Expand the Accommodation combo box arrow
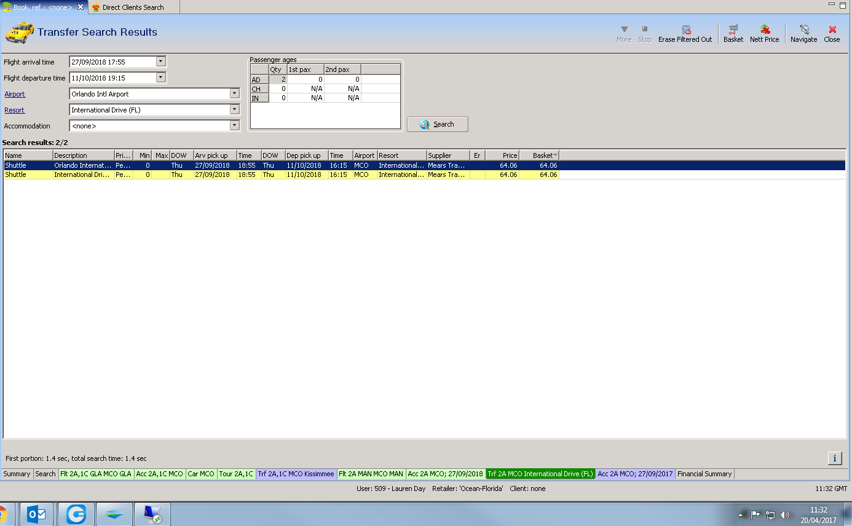This screenshot has height=526, width=852. pos(234,125)
